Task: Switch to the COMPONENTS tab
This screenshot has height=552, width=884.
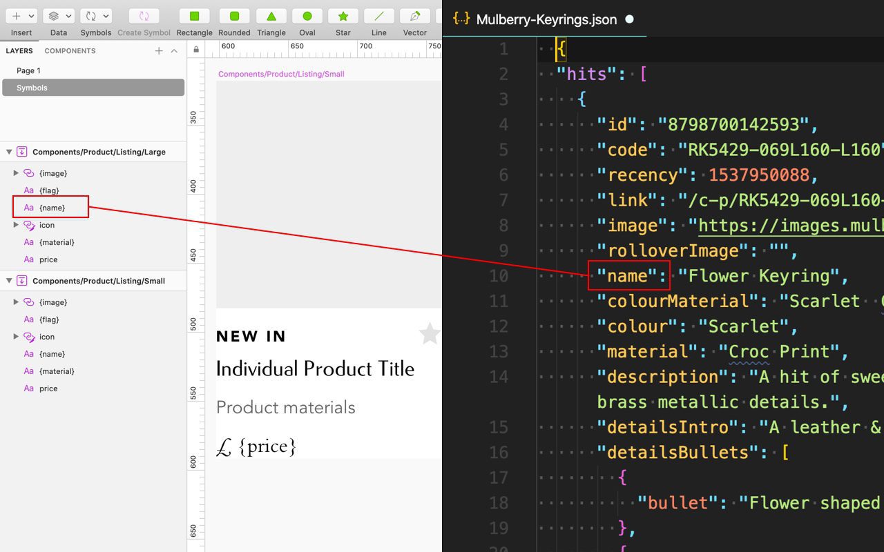Action: (69, 50)
